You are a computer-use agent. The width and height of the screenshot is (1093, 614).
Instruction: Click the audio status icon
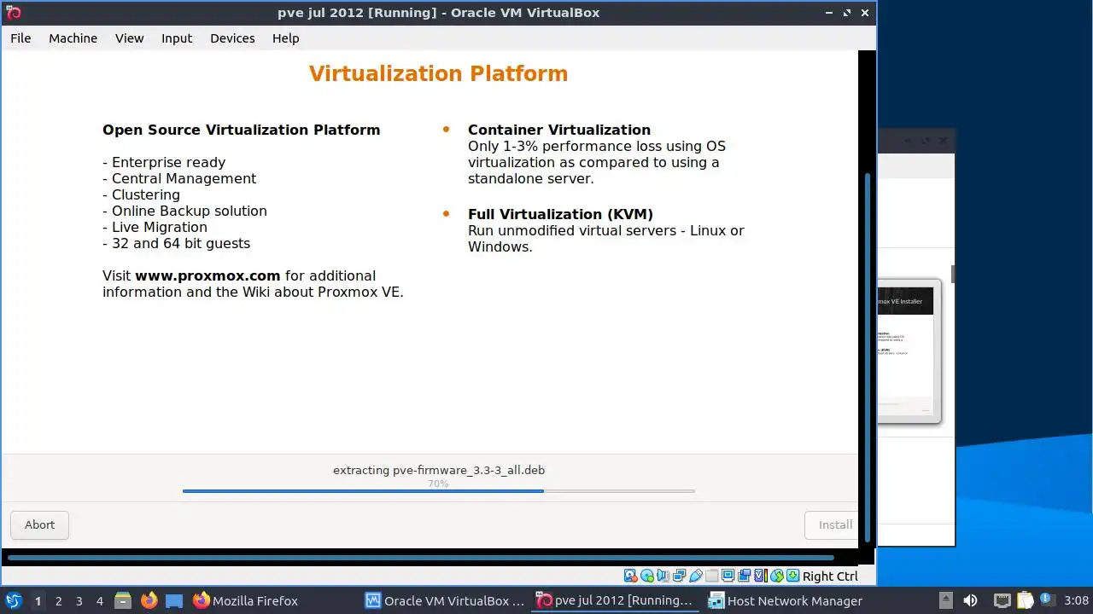(663, 576)
